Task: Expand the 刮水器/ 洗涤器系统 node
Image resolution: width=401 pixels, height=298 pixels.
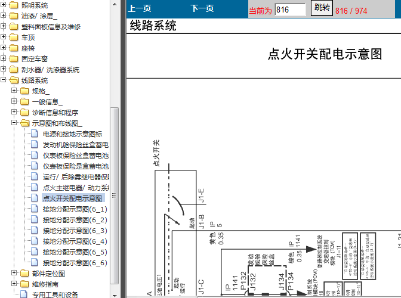Action: [x=3, y=69]
